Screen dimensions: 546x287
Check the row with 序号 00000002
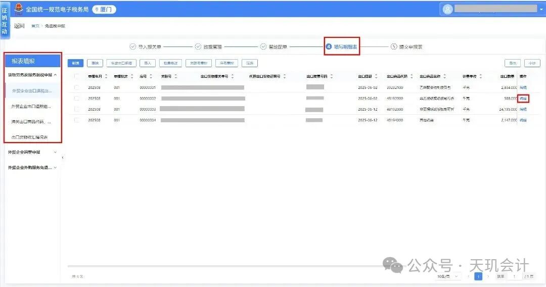pos(77,99)
